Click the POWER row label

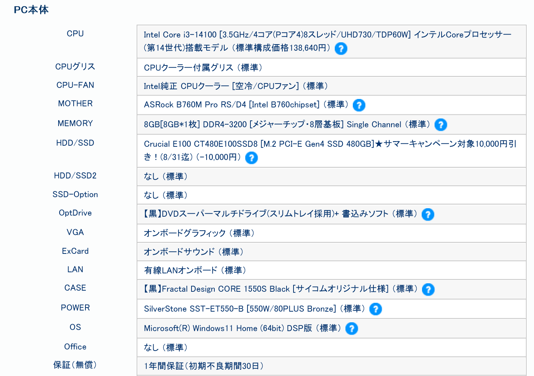pos(75,308)
